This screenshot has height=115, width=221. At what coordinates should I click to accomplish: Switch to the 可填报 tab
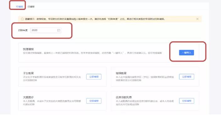pyautogui.click(x=19, y=7)
